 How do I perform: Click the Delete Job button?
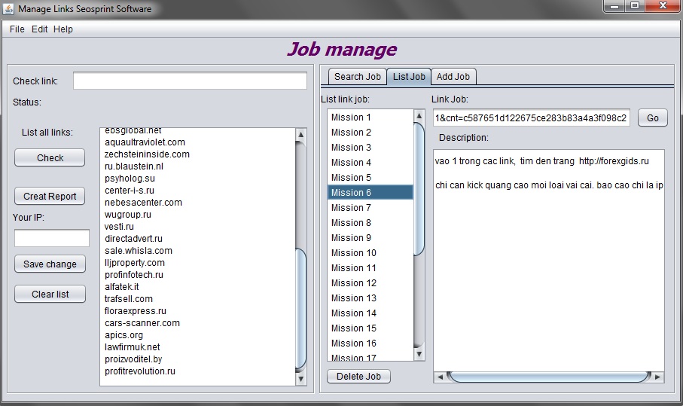tap(358, 377)
